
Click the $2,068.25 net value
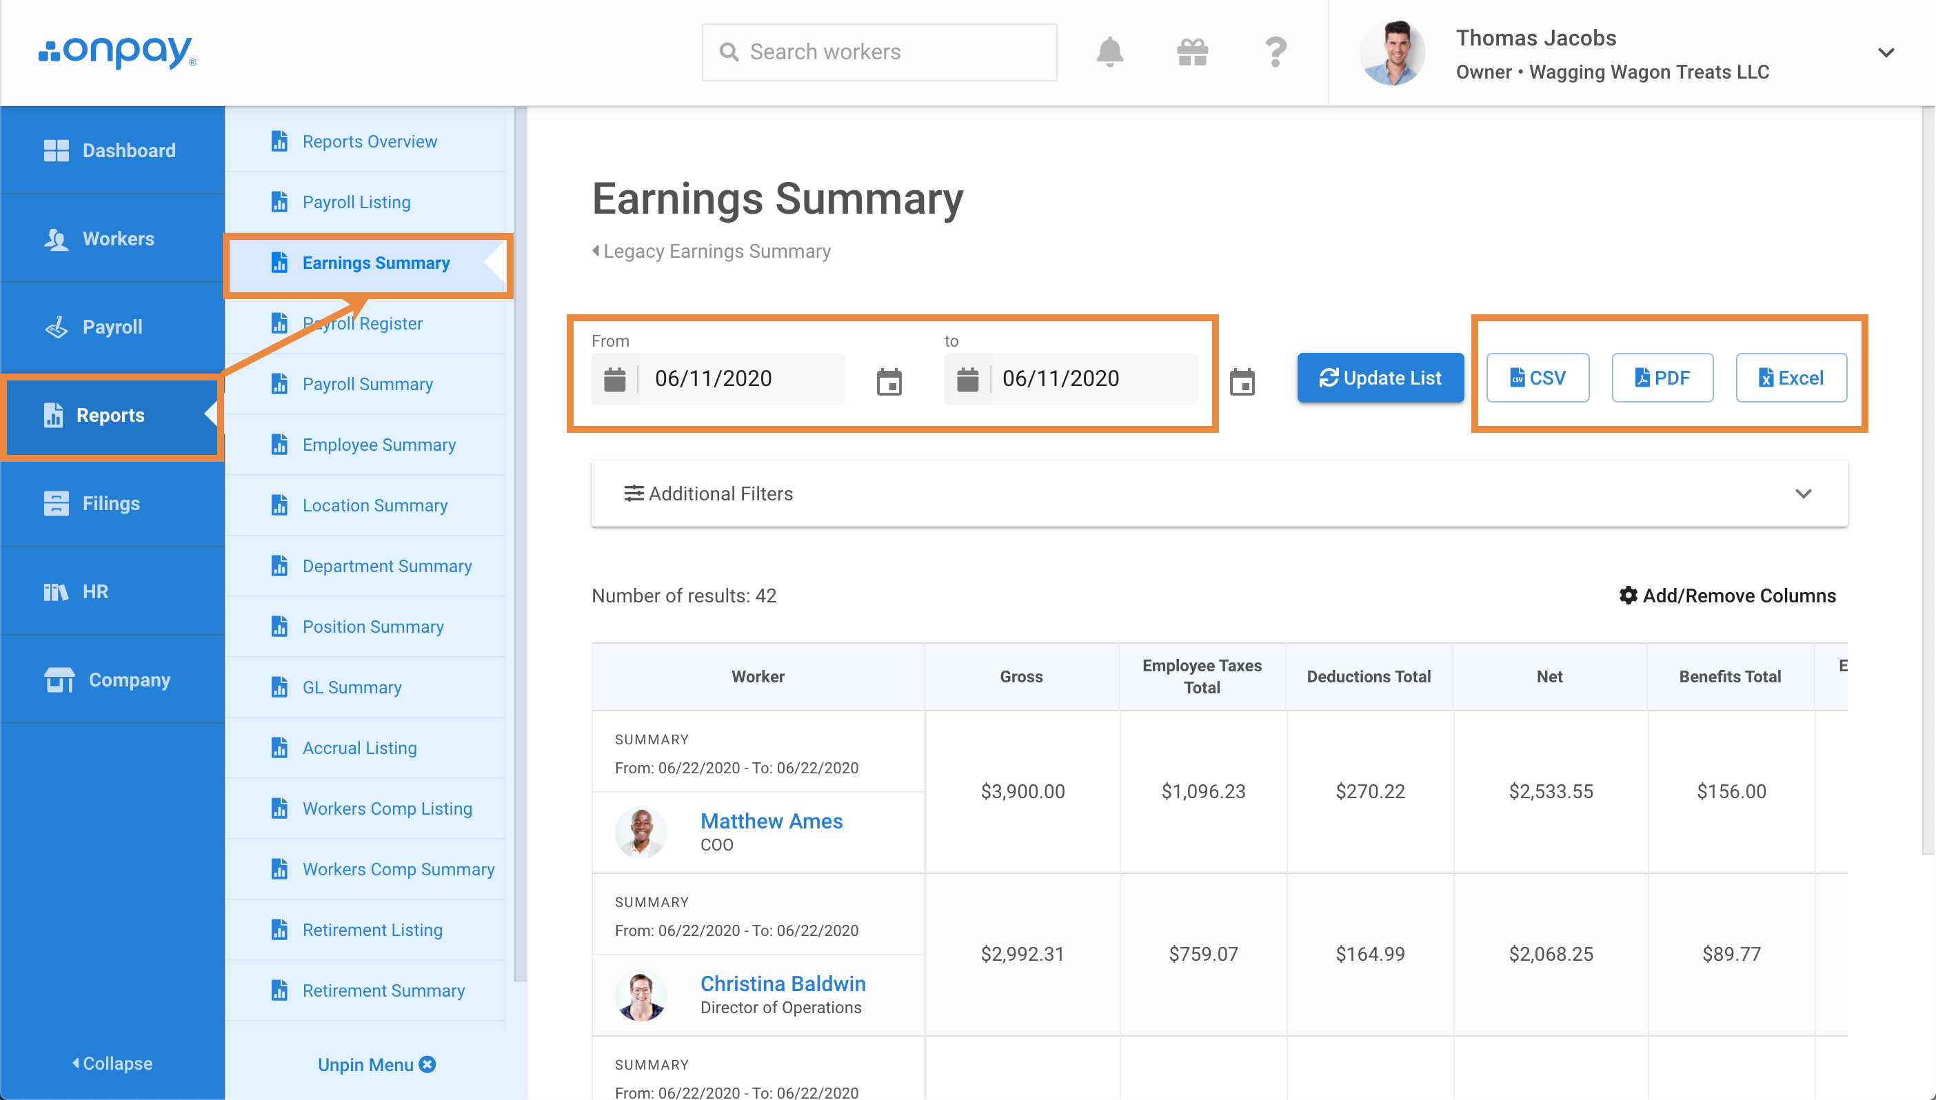[1551, 953]
